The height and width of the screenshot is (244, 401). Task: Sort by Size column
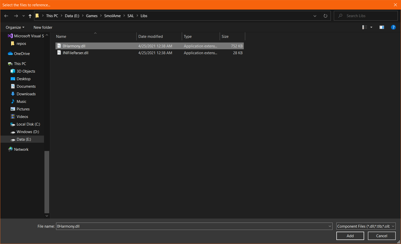point(232,36)
